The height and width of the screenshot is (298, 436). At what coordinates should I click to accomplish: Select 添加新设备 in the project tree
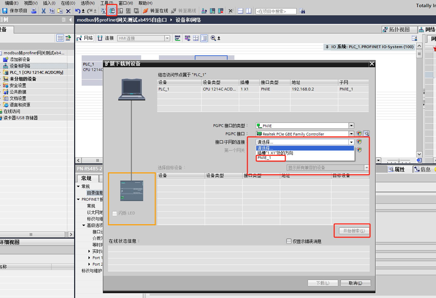20,59
